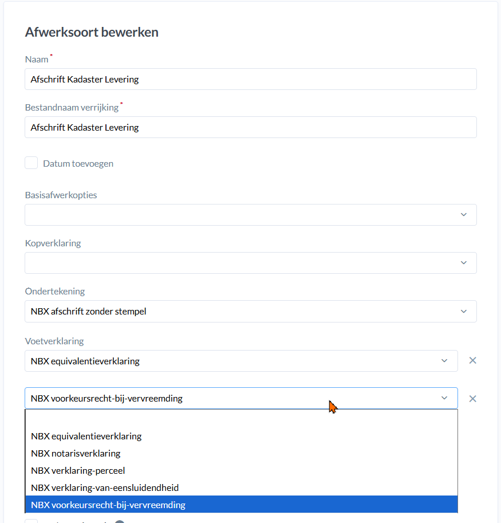Click the Afwerksoort bewerken heading
Image resolution: width=501 pixels, height=523 pixels.
(x=92, y=32)
